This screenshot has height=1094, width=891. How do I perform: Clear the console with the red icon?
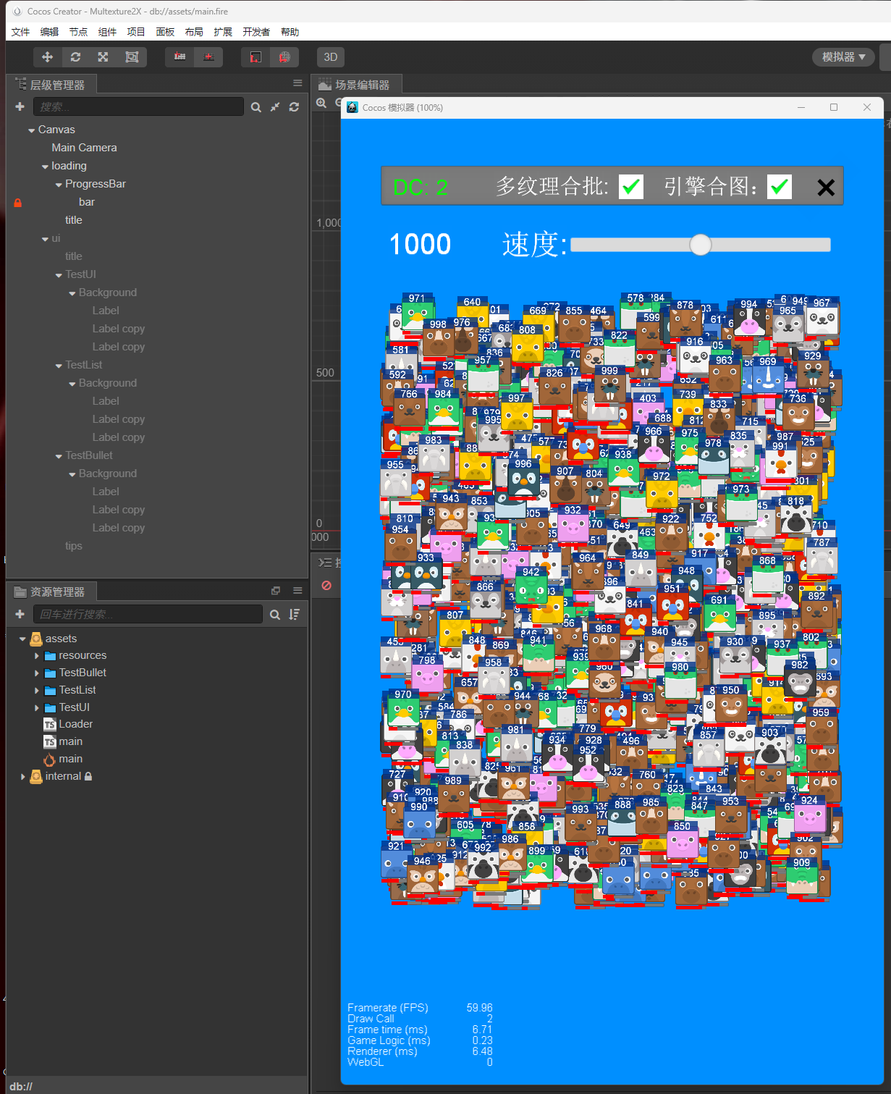point(326,585)
